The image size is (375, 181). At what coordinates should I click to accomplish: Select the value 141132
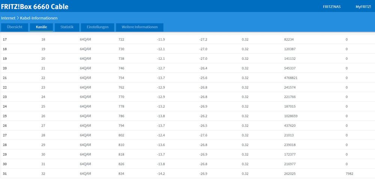click(x=290, y=59)
